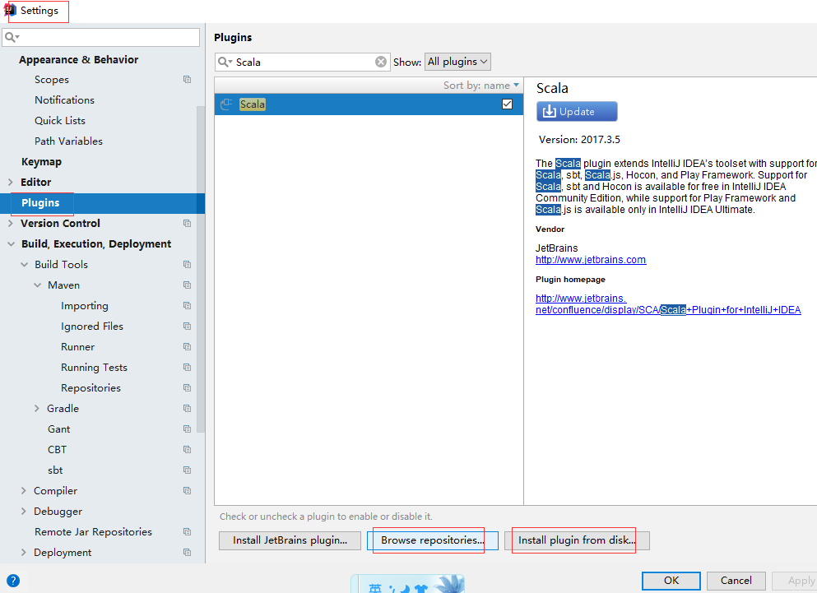
Task: Expand the Version Control section
Action: click(11, 224)
